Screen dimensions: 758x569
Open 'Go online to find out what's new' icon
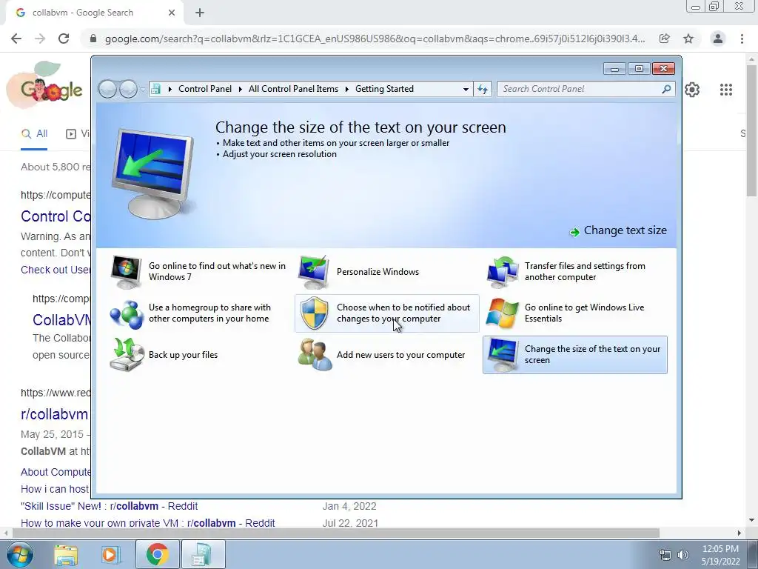coord(126,271)
